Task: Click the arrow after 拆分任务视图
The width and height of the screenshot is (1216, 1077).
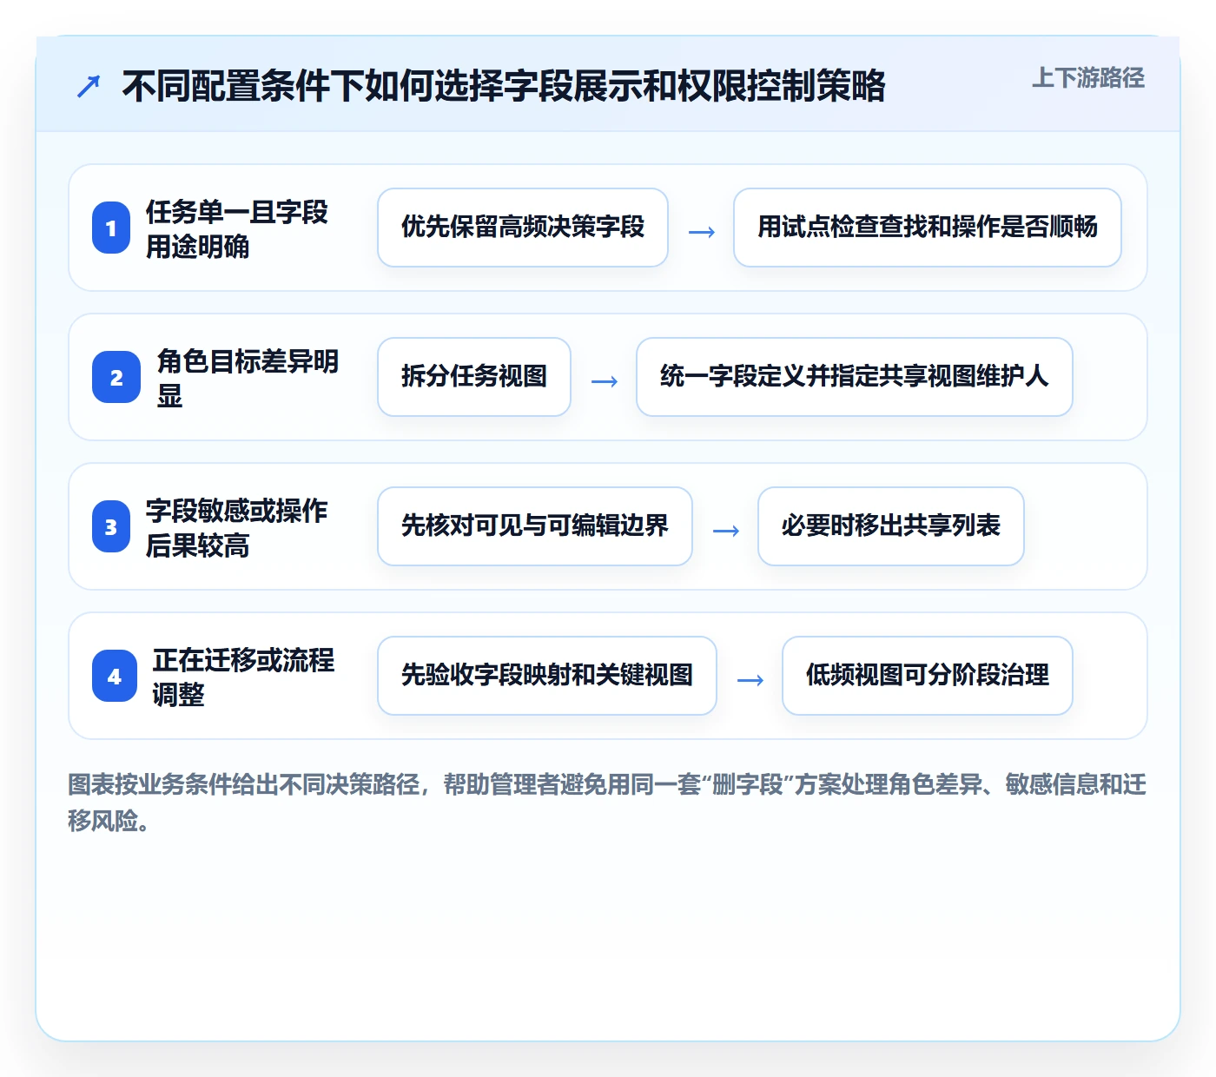Action: tap(605, 381)
